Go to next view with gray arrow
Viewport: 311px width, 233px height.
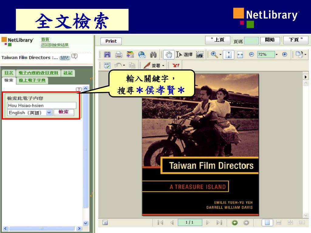(x=246, y=223)
